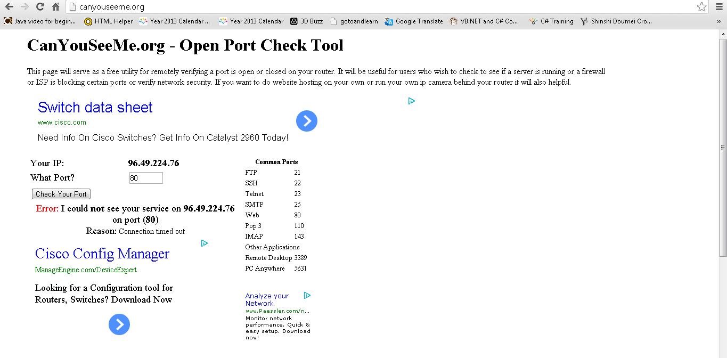Open the first Year 2013 Calendar bookmark

(x=175, y=21)
